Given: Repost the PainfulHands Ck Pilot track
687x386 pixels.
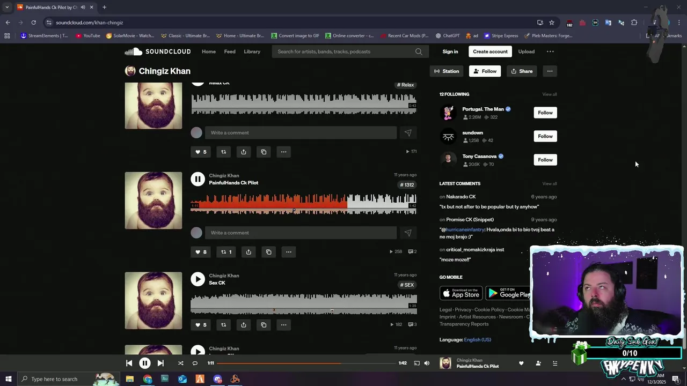Looking at the screenshot, I should [226, 252].
